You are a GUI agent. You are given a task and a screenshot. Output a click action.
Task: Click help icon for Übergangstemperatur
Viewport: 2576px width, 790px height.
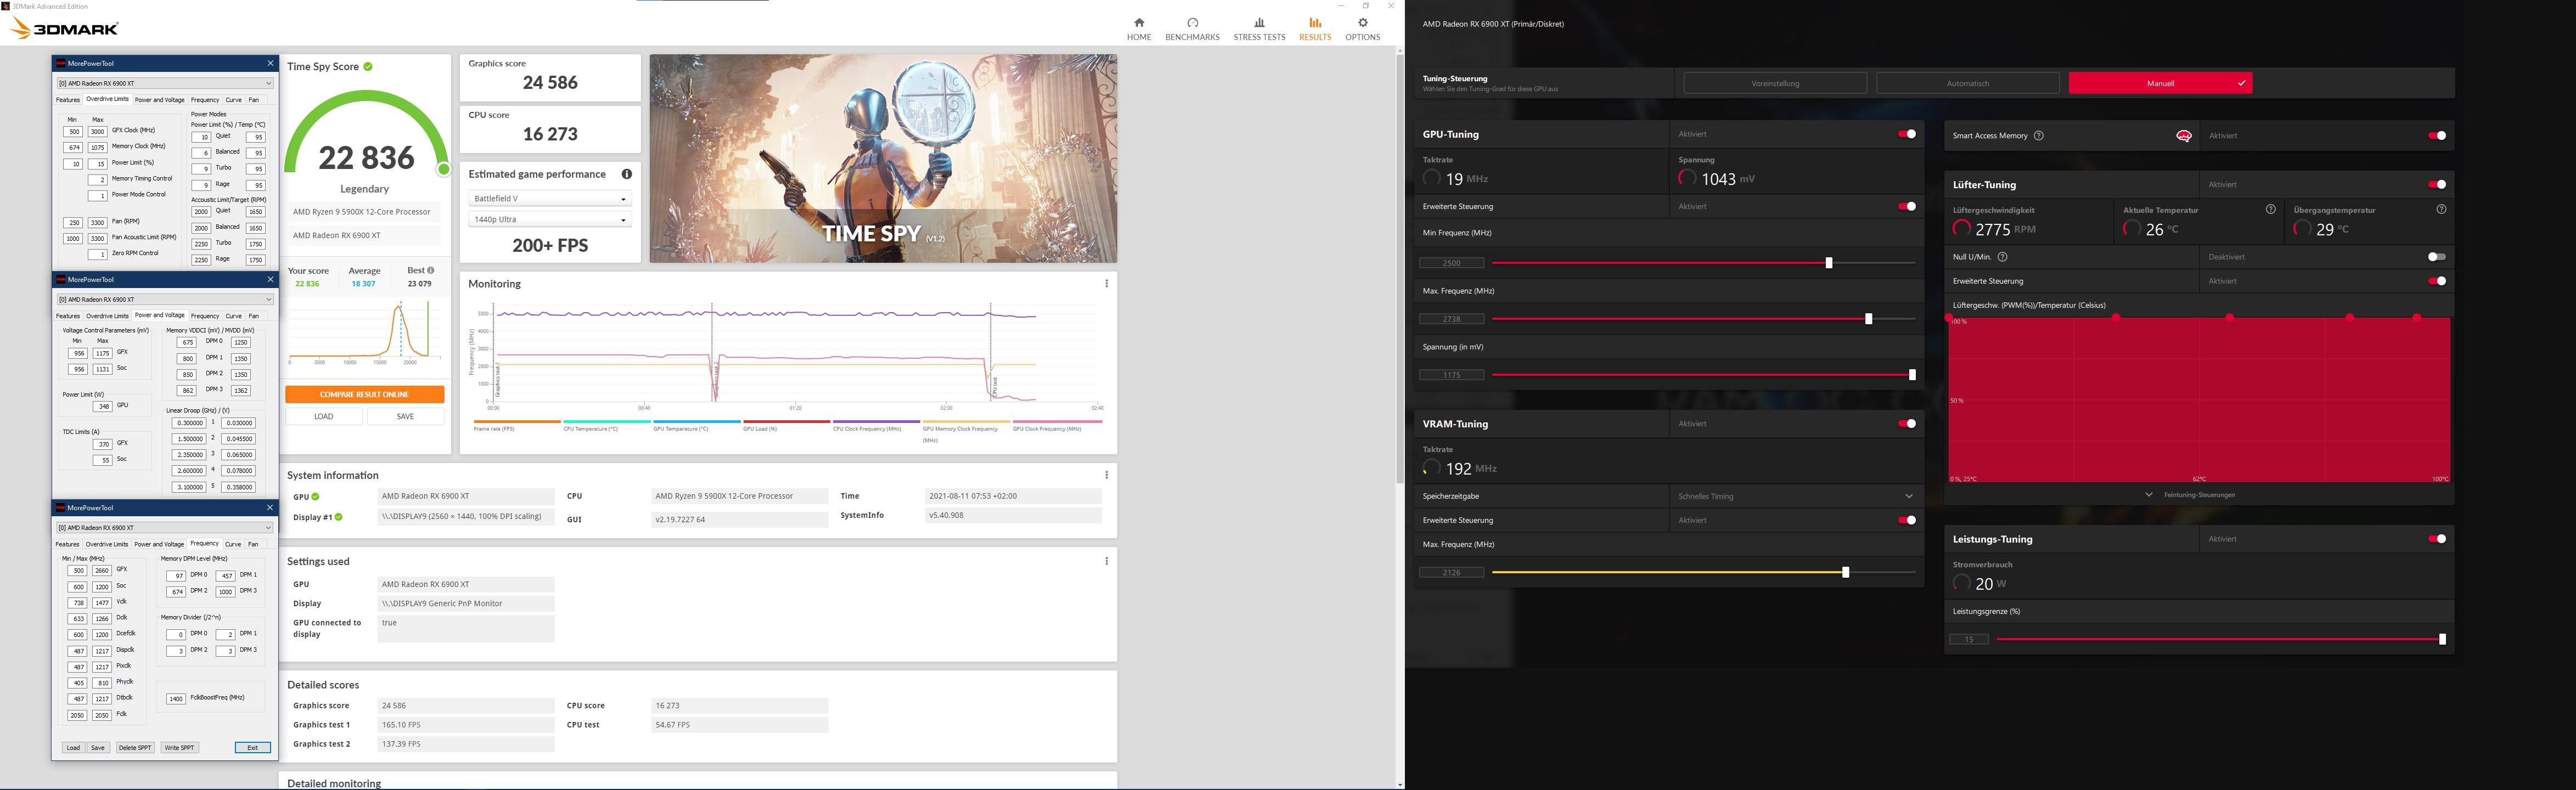tap(2442, 210)
